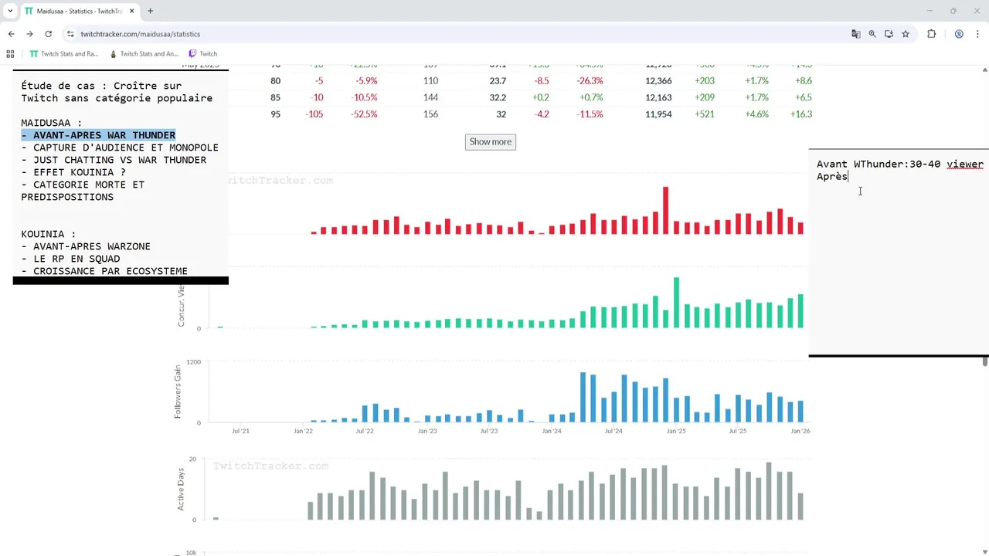Open first Twitch Stats and Ra... bookmark

(64, 54)
